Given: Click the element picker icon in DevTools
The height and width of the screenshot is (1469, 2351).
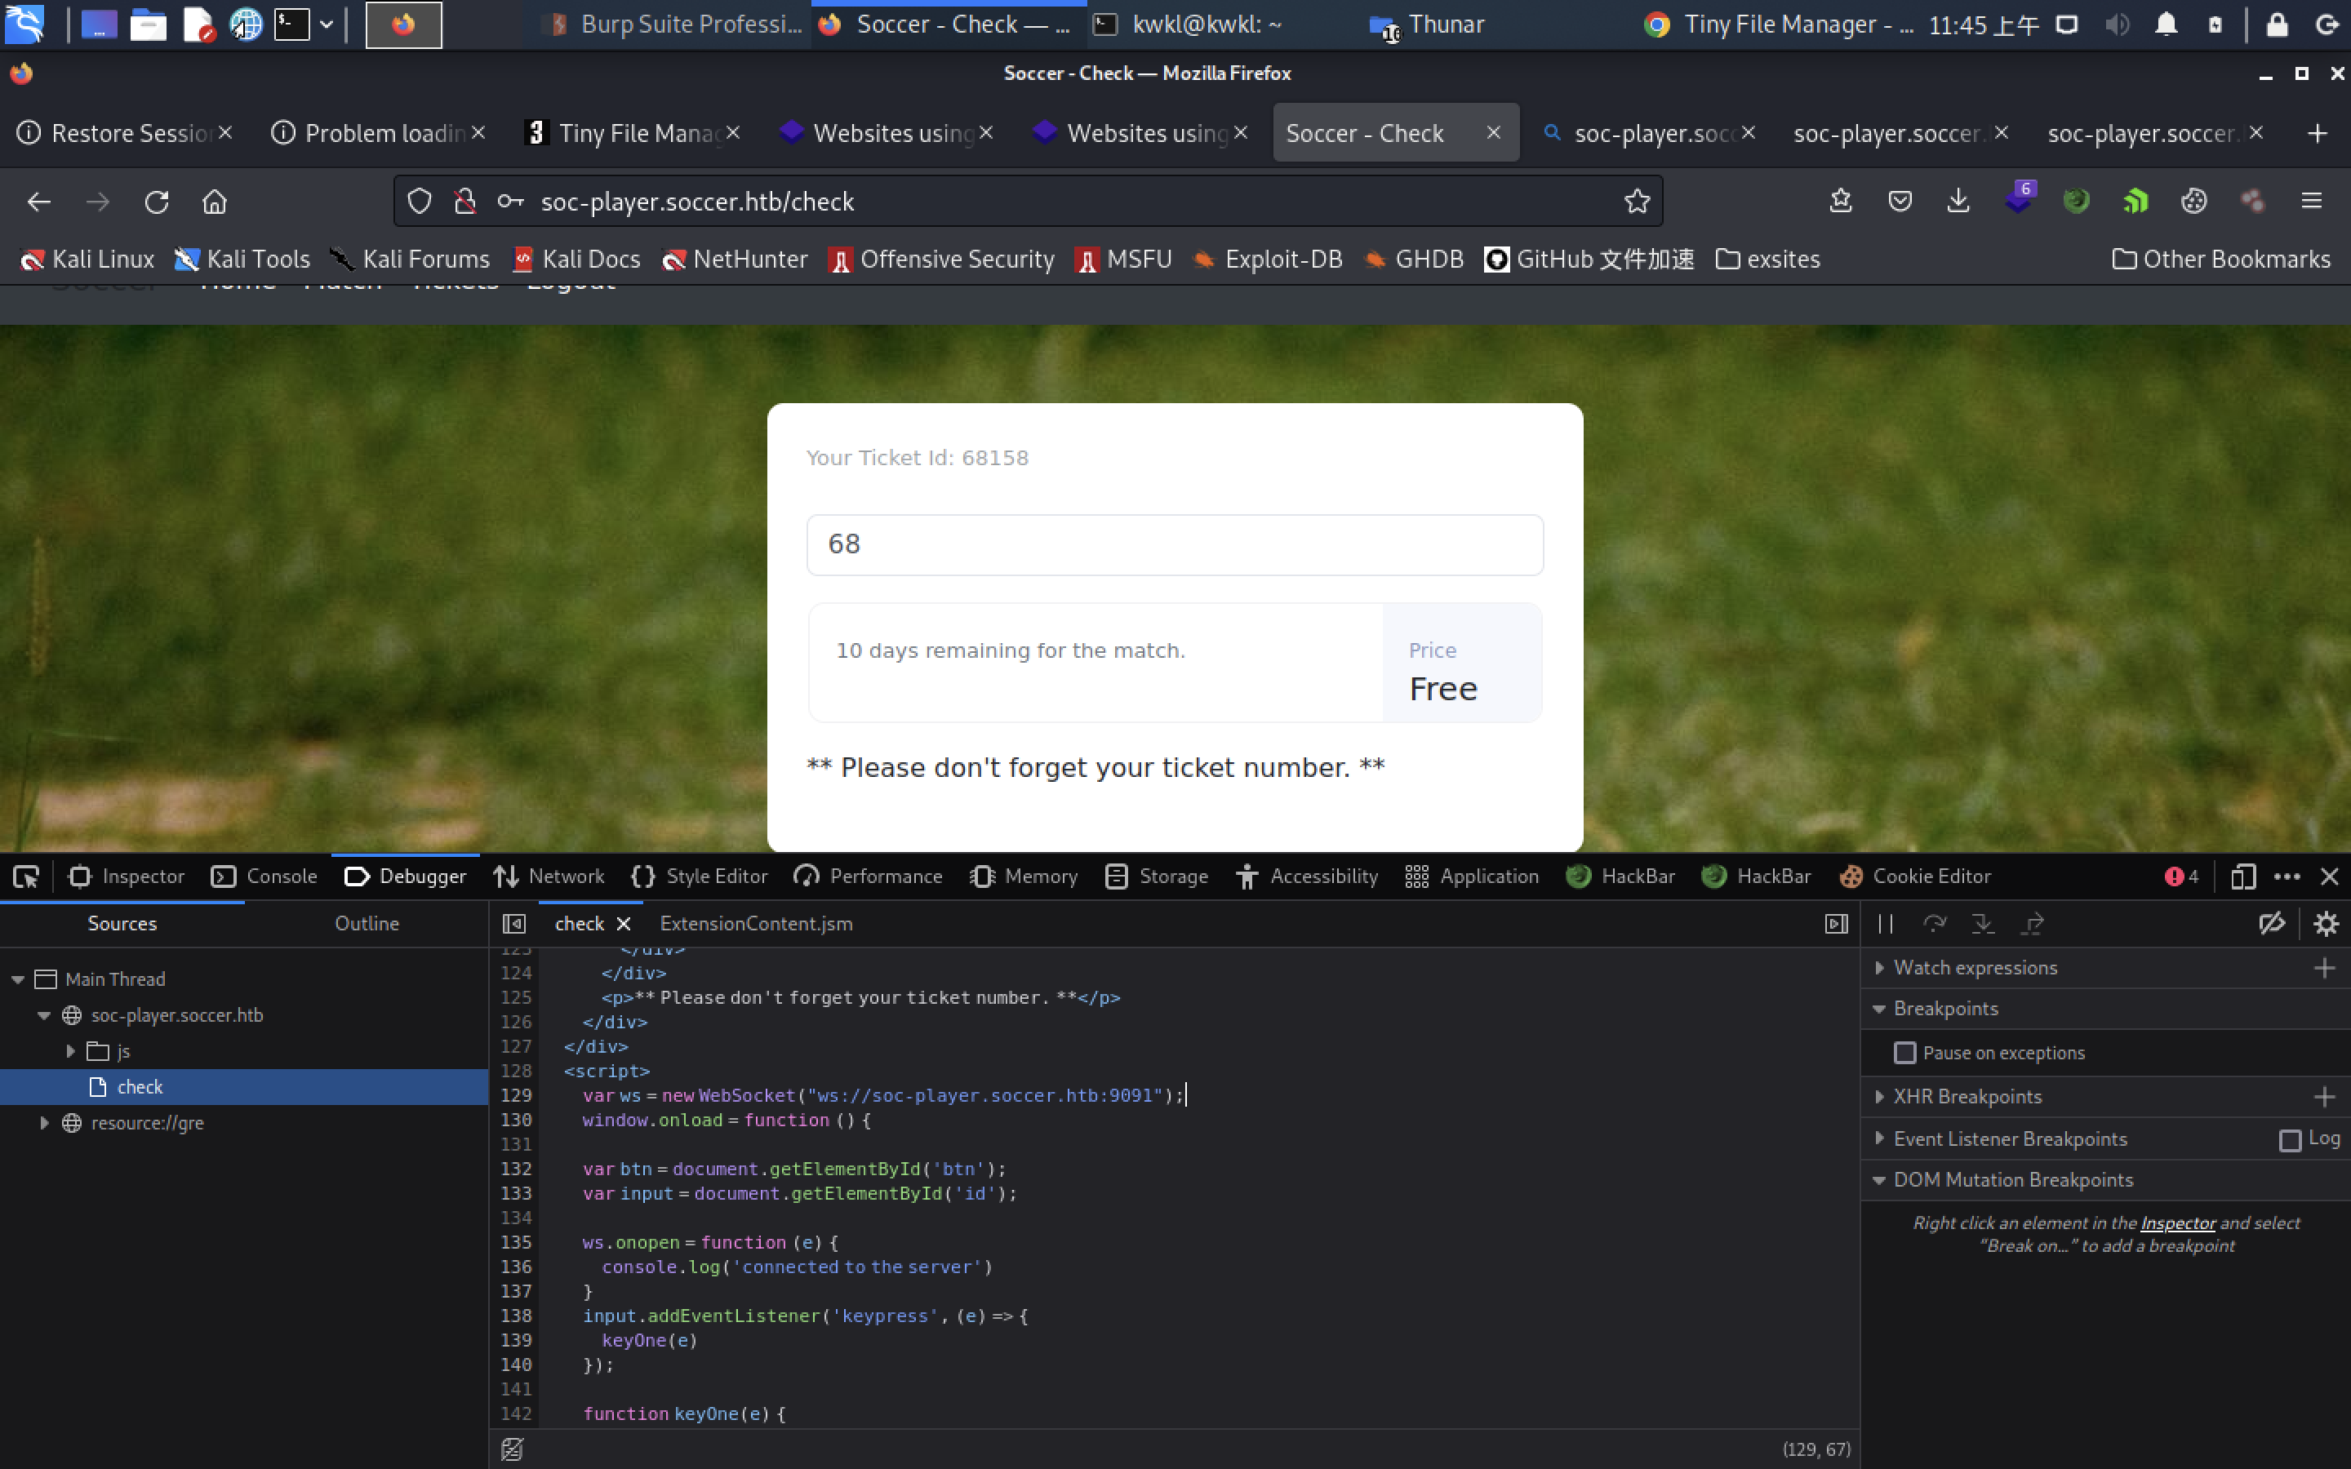Looking at the screenshot, I should tap(26, 877).
